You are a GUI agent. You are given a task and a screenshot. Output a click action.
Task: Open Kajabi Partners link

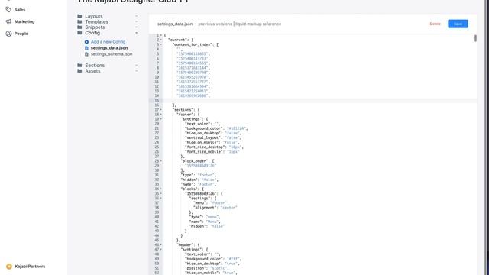(x=30, y=267)
